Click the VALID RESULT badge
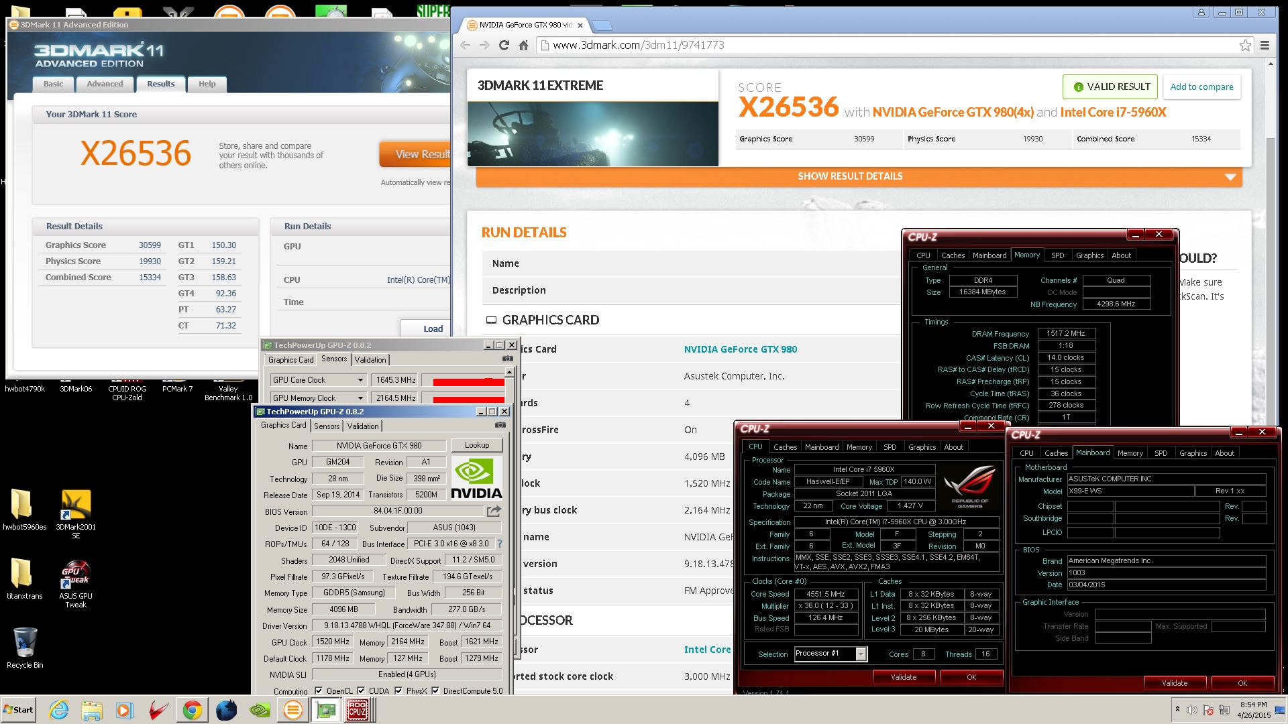1288x724 pixels. [1110, 87]
